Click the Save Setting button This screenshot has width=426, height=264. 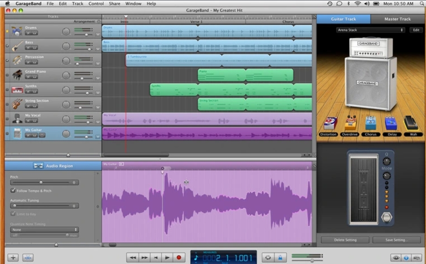(396, 240)
